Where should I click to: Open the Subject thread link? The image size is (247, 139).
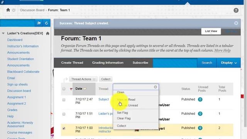coord(103,100)
